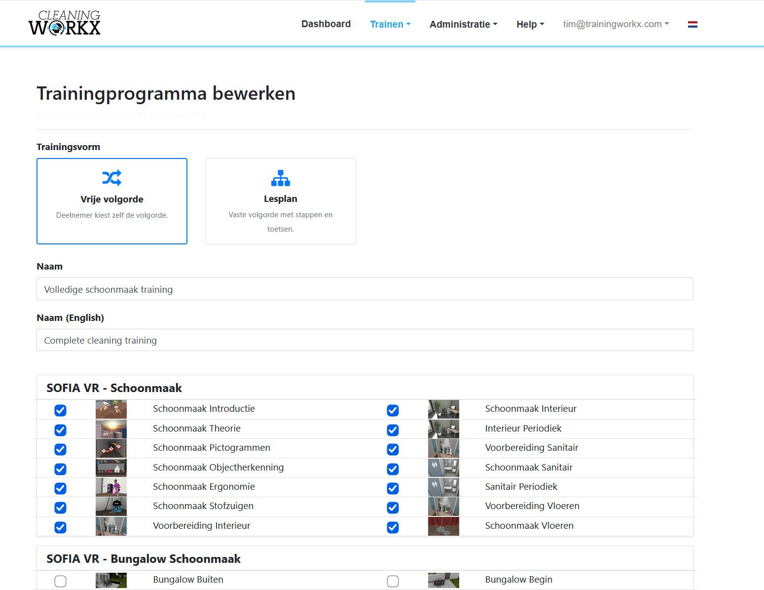Uncheck Schoonmaak Vloeren module
The width and height of the screenshot is (764, 590).
click(x=393, y=527)
